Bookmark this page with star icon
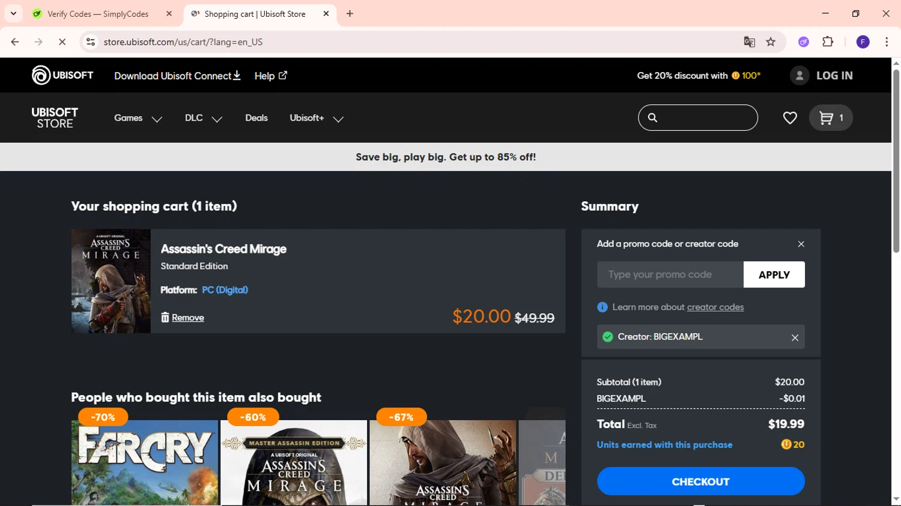The image size is (901, 506). (x=771, y=42)
